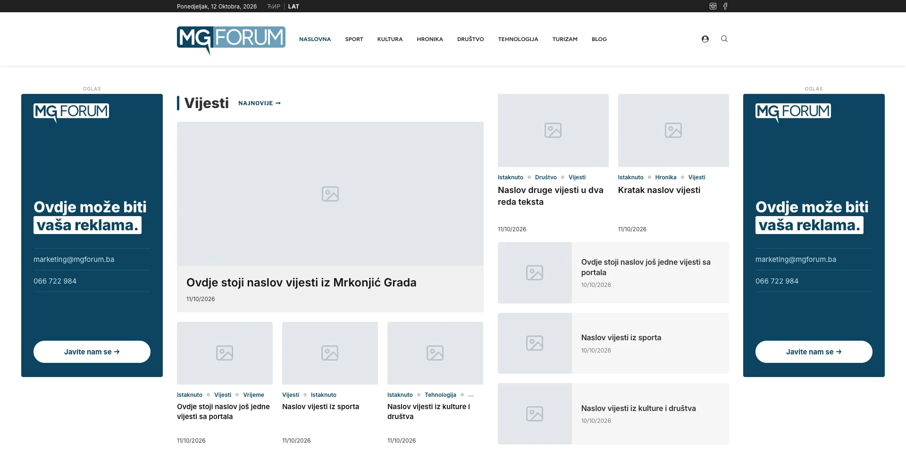Open the large featured article image
906x453 pixels.
pyautogui.click(x=330, y=193)
